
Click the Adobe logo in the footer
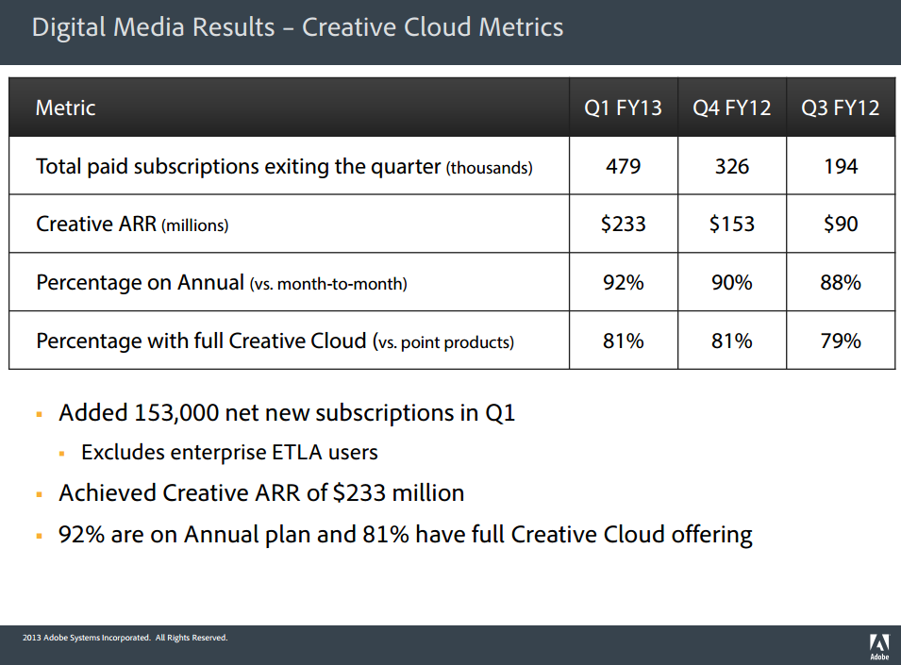[879, 647]
